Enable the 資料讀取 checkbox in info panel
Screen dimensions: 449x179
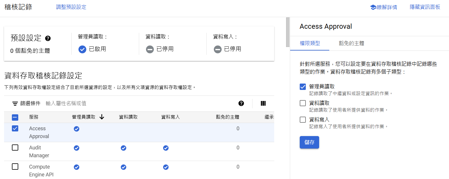[x=303, y=103]
